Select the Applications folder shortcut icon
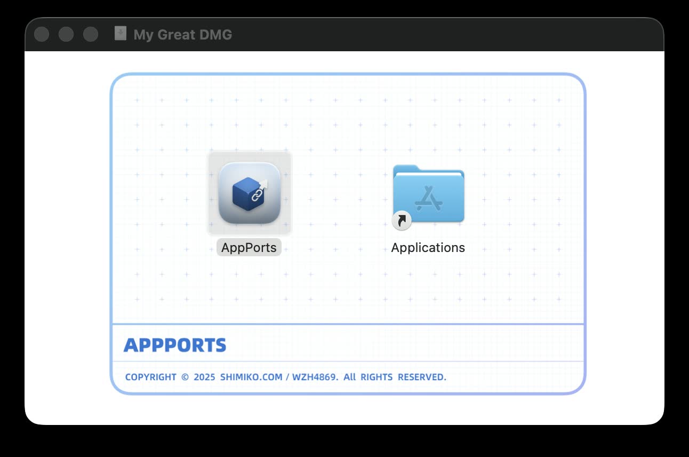This screenshot has height=457, width=689. click(428, 196)
